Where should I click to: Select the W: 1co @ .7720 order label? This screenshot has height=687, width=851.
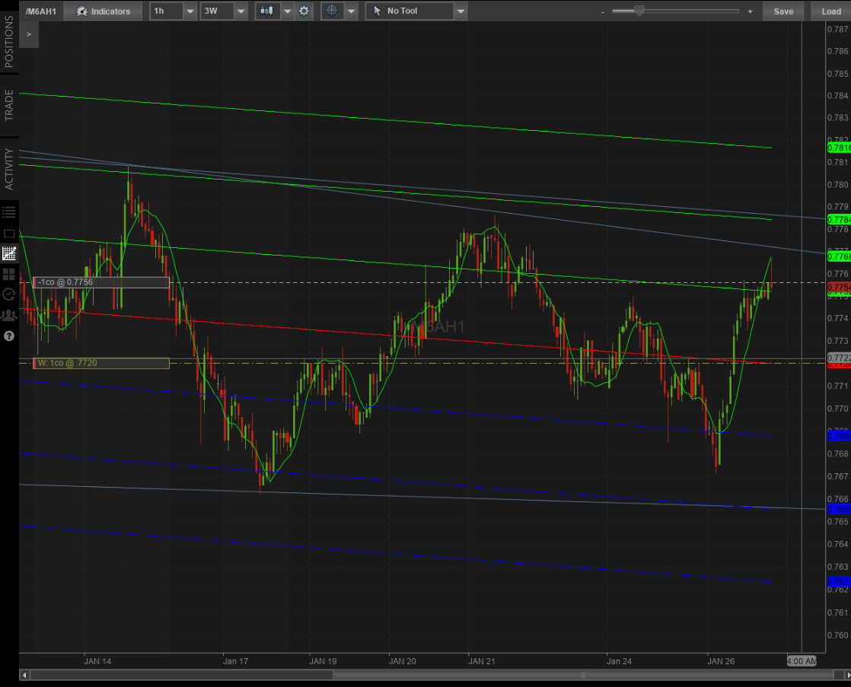click(x=101, y=363)
